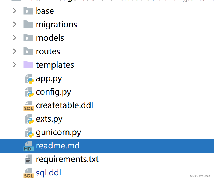Image resolution: width=214 pixels, height=180 pixels.
Task: Click the Python icon of config.py
Action: click(29, 92)
